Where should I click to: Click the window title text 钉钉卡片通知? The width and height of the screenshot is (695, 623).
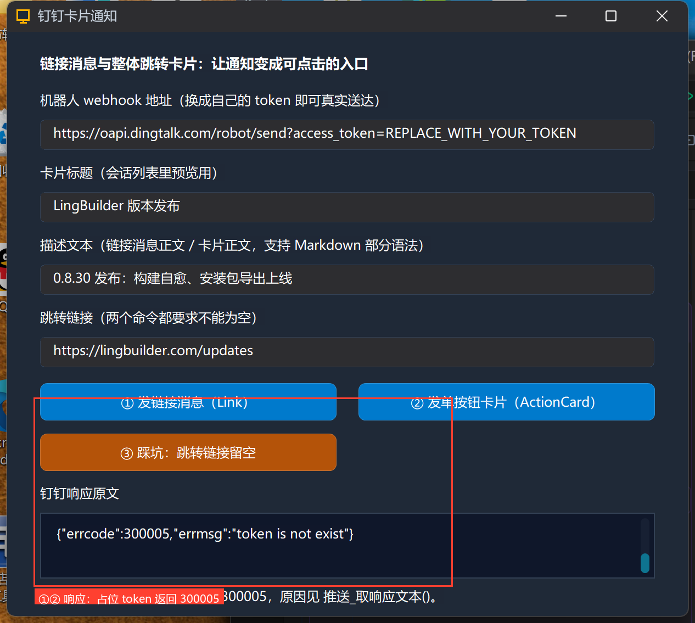click(x=77, y=16)
